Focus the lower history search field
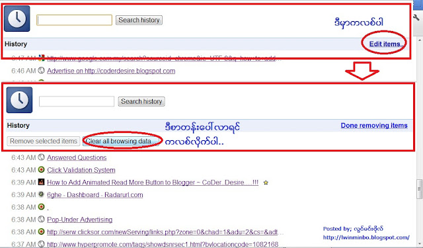 77,101
